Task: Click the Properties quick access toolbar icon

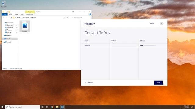Action: 7,12
